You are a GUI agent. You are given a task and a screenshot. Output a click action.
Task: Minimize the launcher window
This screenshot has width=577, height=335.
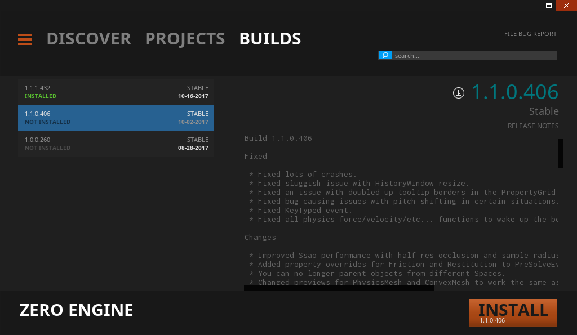535,6
